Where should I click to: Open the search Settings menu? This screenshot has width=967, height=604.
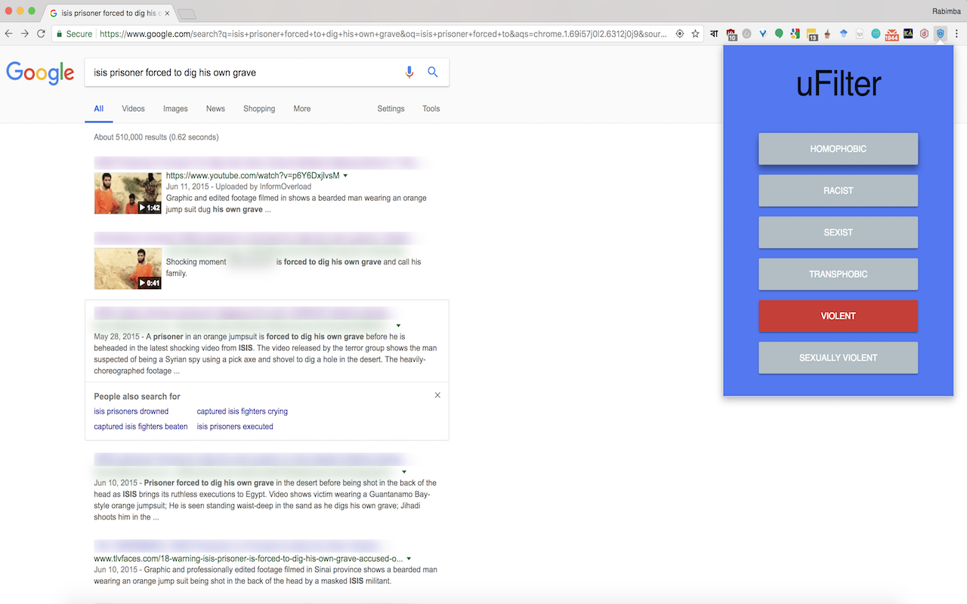coord(391,109)
